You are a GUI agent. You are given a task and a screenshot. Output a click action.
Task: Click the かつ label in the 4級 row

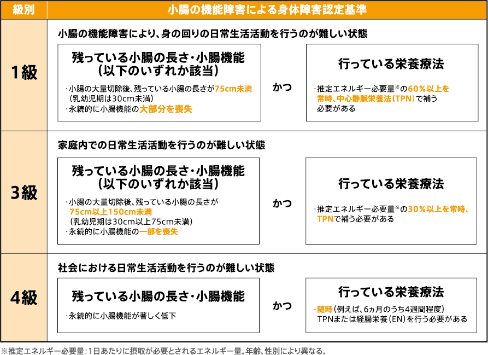(x=283, y=306)
